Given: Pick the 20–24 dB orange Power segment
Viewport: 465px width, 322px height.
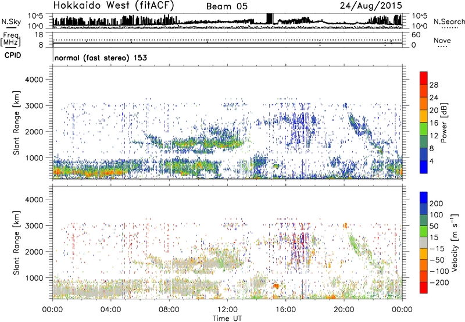Looking at the screenshot, I should 424,103.
